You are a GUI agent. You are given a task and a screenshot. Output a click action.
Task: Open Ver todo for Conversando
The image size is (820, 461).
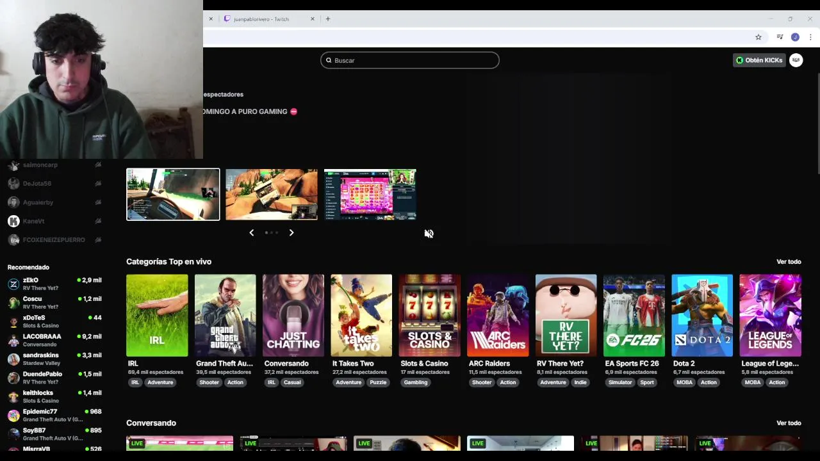tap(789, 423)
